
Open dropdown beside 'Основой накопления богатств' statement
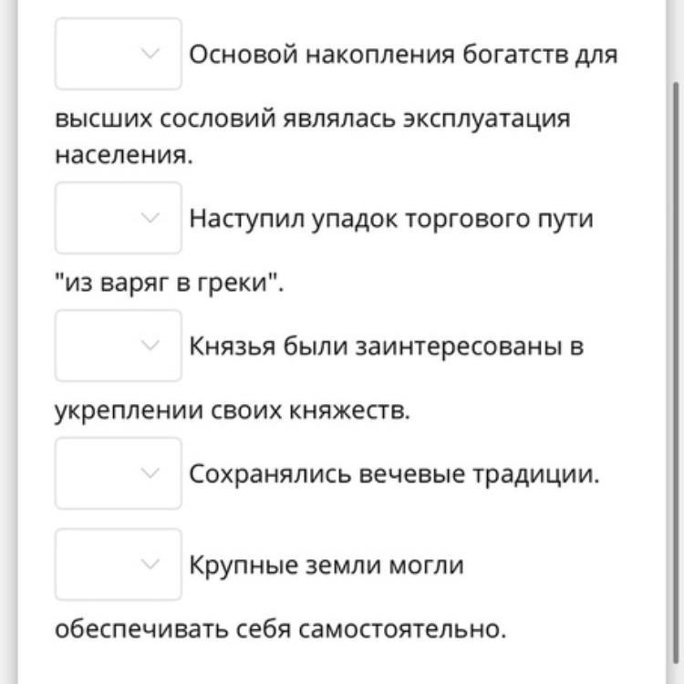(x=118, y=54)
